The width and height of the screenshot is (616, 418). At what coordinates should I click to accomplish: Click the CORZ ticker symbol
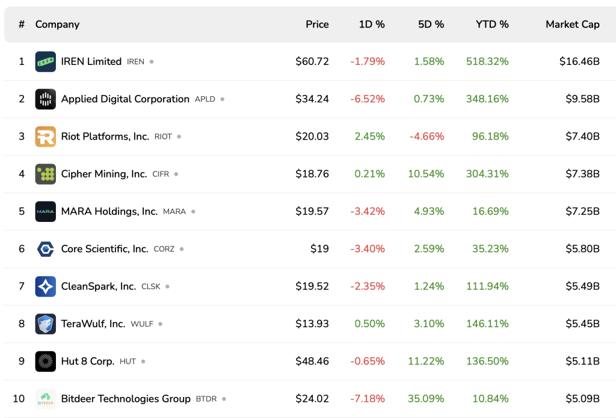click(164, 249)
